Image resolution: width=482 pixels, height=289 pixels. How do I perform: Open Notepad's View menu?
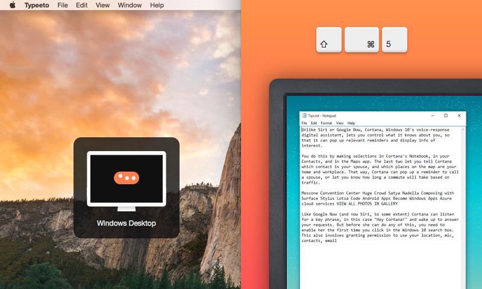click(x=340, y=123)
